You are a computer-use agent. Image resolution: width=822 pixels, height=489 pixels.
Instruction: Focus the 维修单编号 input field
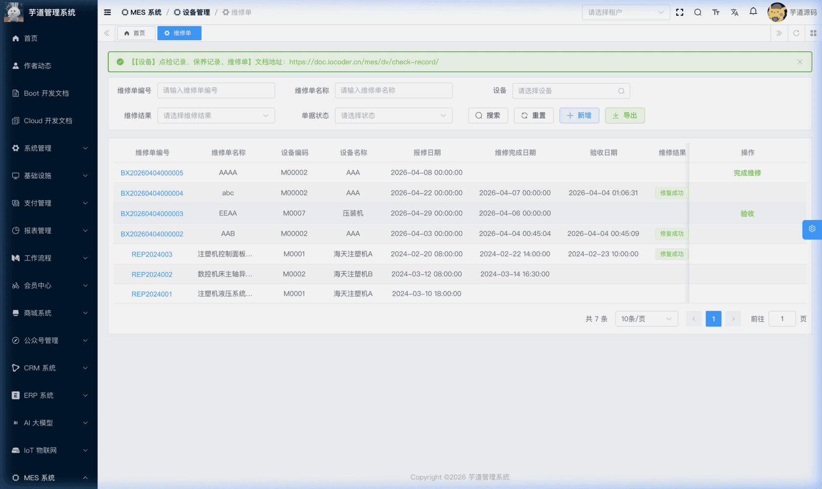coord(216,91)
